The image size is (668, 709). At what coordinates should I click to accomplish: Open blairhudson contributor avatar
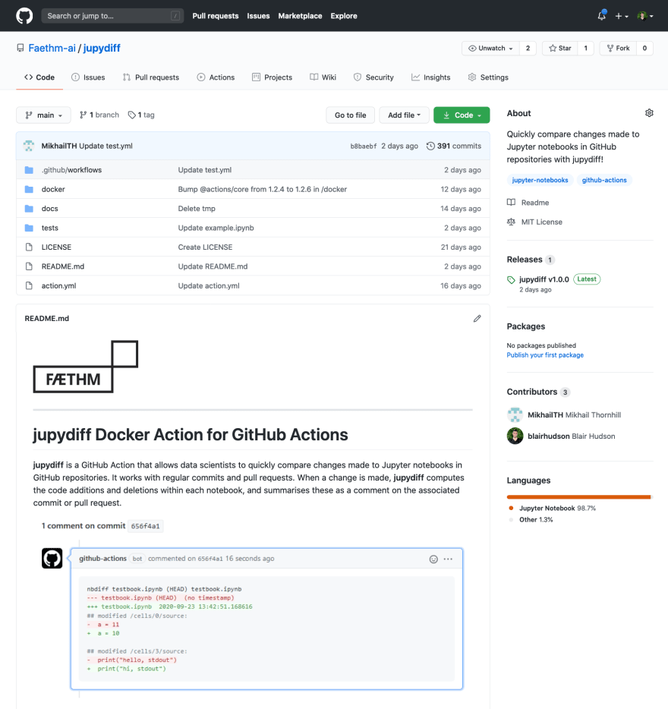[x=515, y=436]
